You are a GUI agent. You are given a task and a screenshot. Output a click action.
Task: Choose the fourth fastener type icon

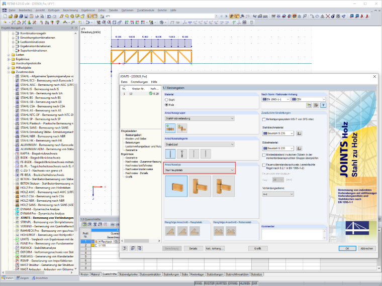point(206,154)
